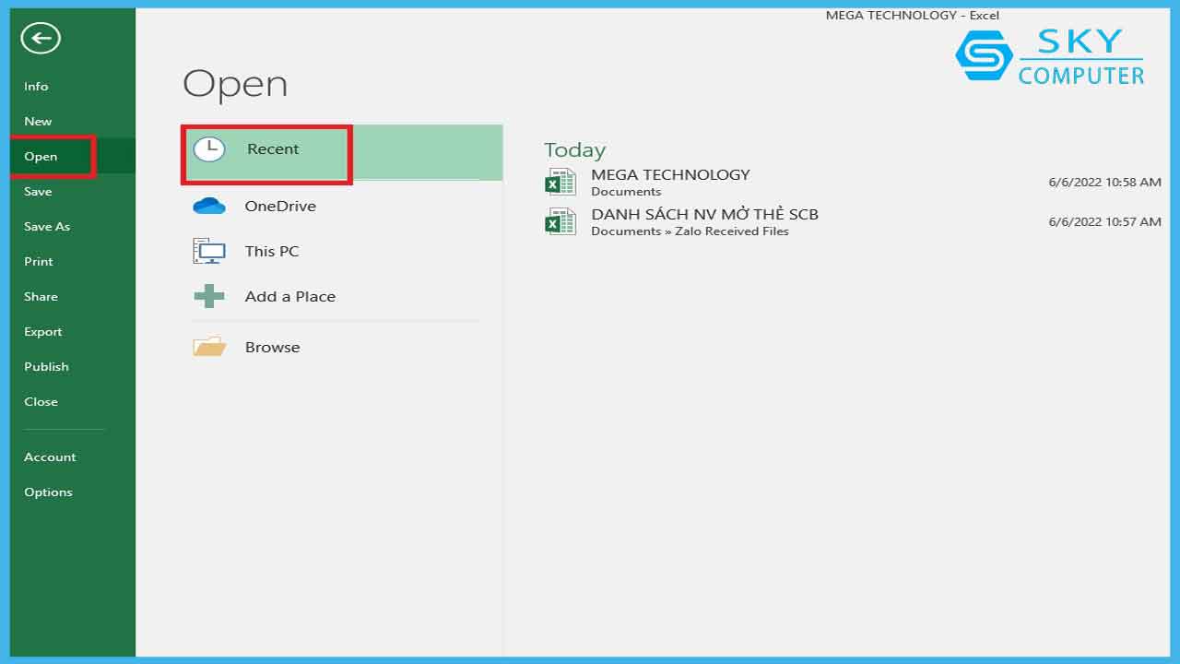Open the Account settings page

coord(50,456)
